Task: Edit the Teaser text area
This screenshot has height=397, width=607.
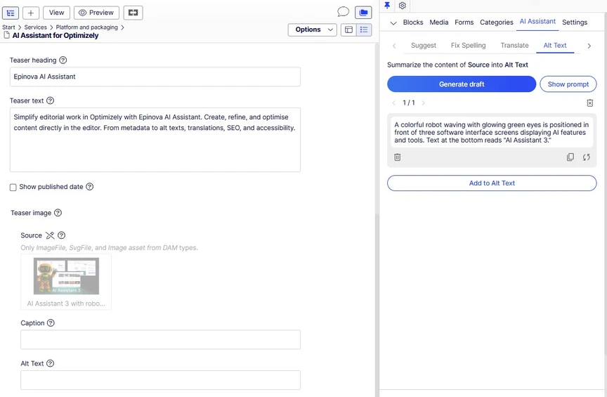Action: click(155, 139)
